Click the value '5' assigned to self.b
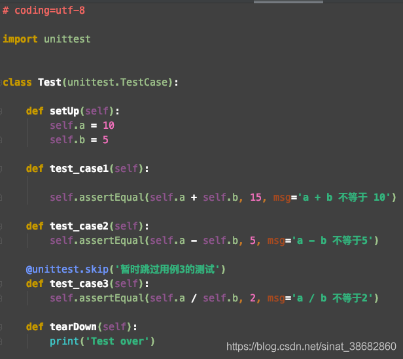Image resolution: width=403 pixels, height=359 pixels. click(105, 140)
